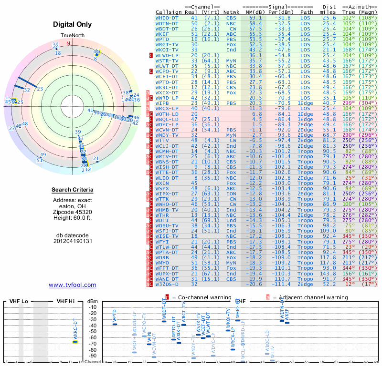382x366 pixels.
Task: Click the WCET-DT callsign
Action: (x=167, y=77)
